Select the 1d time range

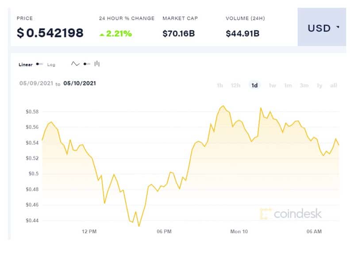(x=254, y=85)
